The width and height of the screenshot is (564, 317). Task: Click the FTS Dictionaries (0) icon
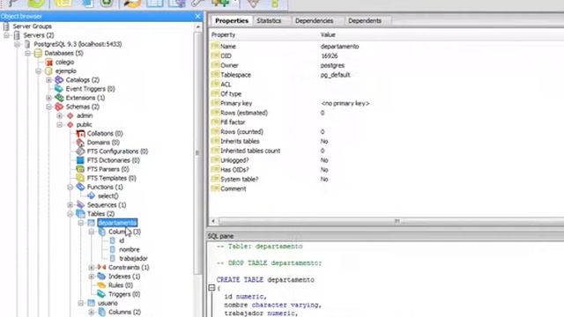tap(80, 160)
